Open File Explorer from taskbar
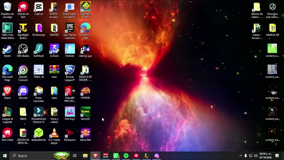 tap(85, 156)
